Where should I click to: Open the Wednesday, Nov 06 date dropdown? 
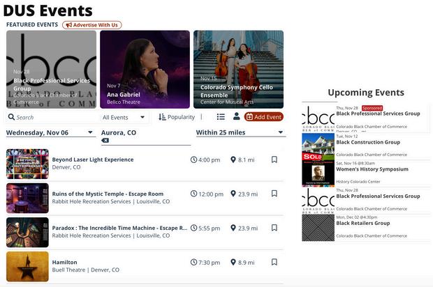pos(51,133)
